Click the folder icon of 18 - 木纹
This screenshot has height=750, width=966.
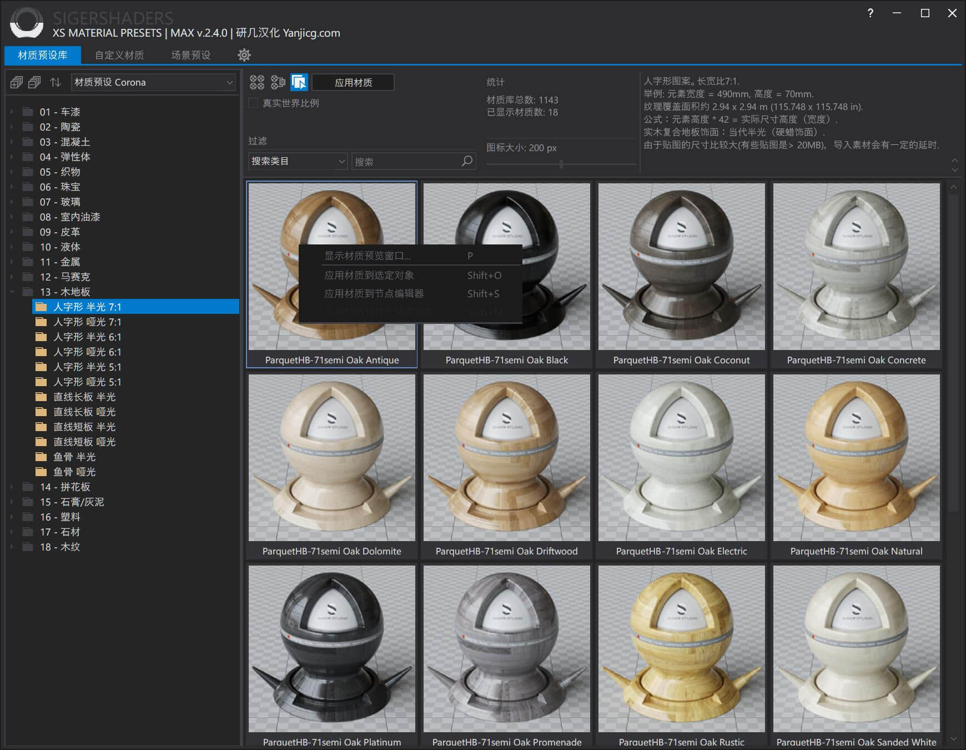[x=28, y=547]
